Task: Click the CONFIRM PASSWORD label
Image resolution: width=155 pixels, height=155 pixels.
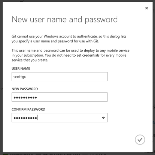Action: point(28,109)
